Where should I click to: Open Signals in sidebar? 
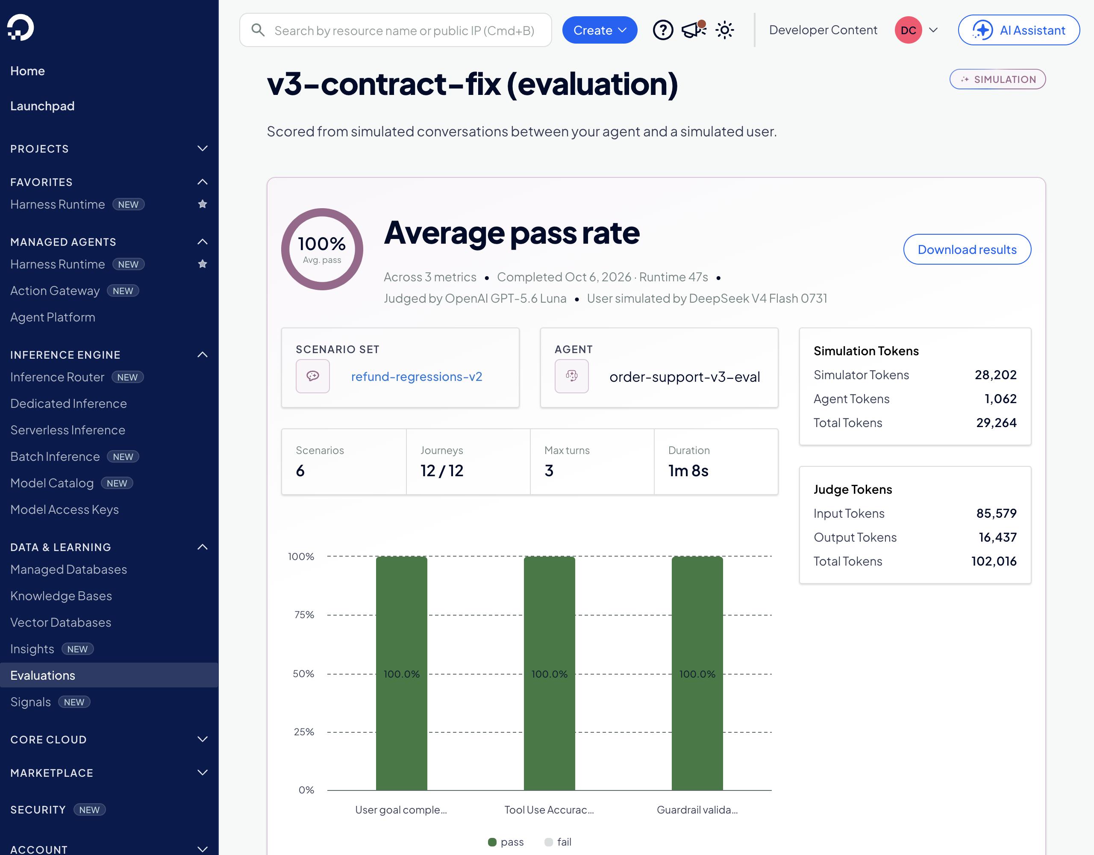[31, 702]
